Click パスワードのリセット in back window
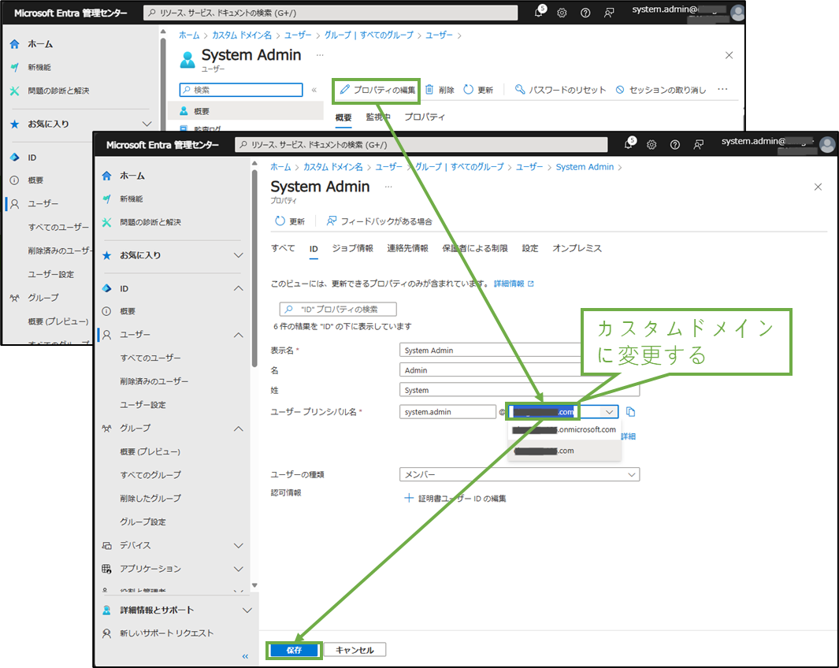 560,90
